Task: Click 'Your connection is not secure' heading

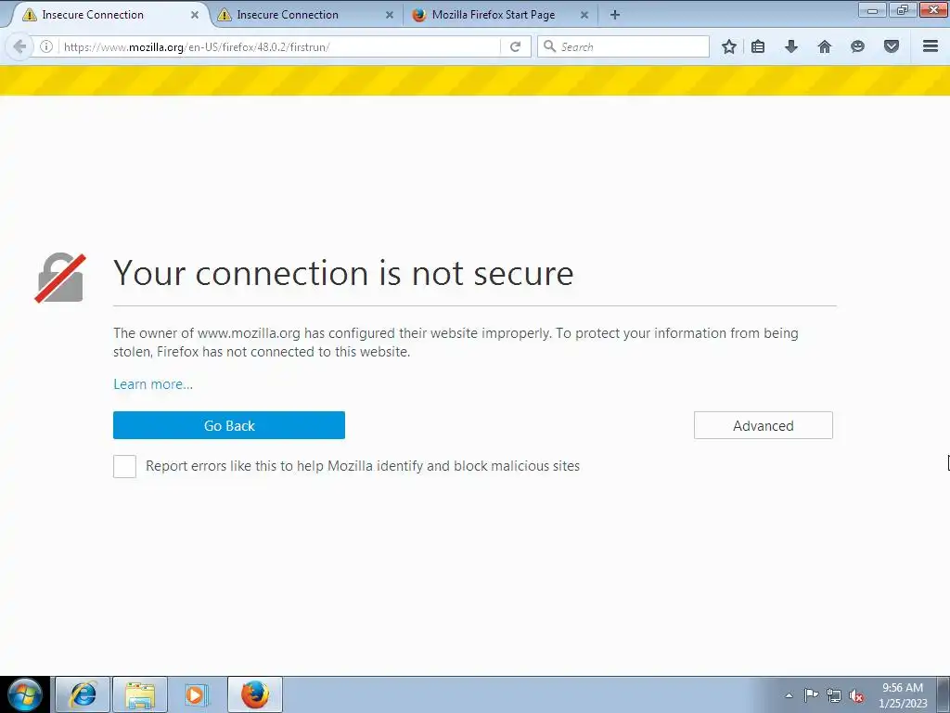Action: pos(343,273)
